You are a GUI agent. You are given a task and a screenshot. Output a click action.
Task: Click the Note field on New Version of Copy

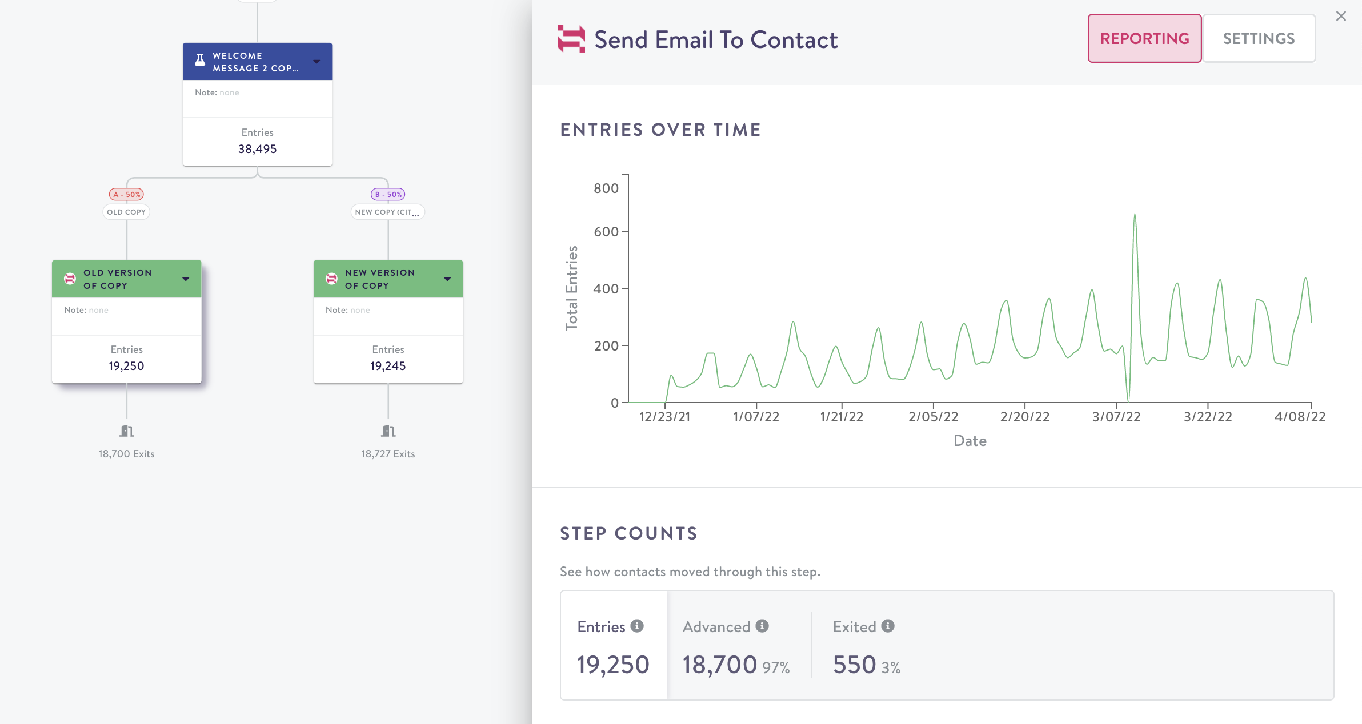[388, 316]
